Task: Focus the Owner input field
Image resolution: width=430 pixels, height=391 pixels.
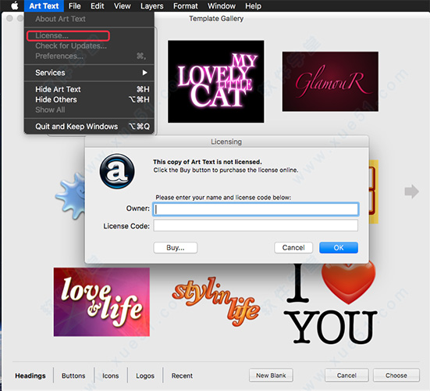Action: [256, 210]
